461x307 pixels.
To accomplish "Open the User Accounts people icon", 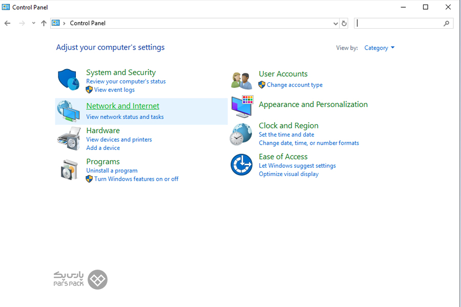I will (x=241, y=80).
